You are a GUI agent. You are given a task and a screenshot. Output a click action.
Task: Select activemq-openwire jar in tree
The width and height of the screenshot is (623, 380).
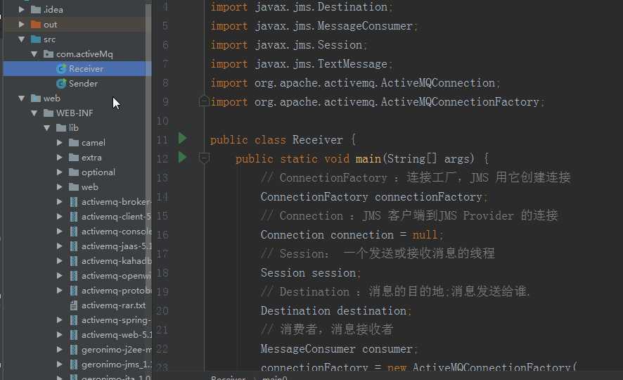pos(116,275)
